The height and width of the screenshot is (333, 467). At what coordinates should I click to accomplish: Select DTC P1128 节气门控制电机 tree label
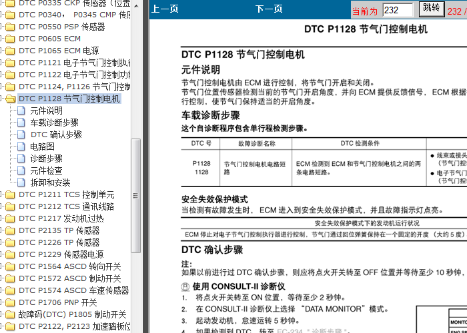pyautogui.click(x=69, y=99)
